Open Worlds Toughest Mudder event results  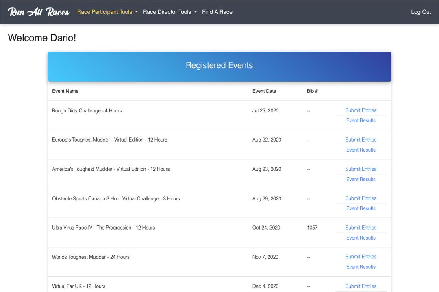point(361,267)
